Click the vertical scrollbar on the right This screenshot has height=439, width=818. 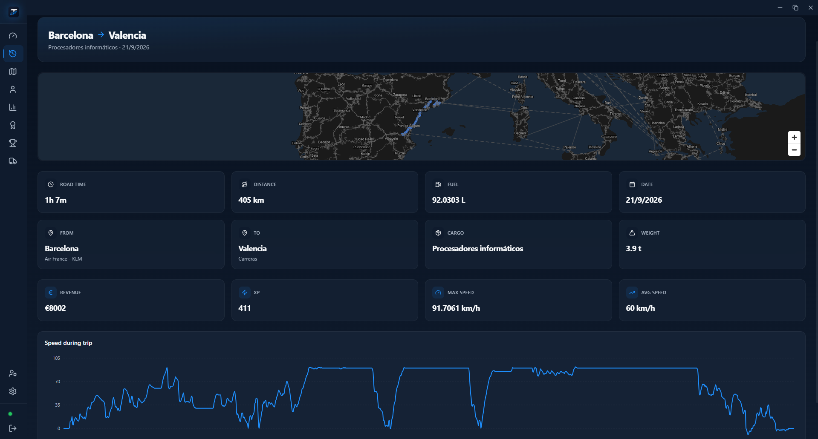coord(816,221)
